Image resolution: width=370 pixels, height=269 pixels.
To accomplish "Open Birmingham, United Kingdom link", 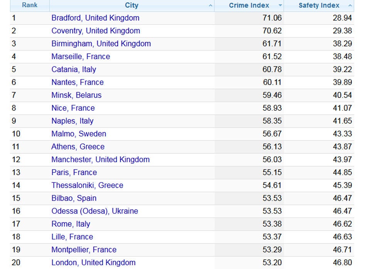I will (x=101, y=44).
